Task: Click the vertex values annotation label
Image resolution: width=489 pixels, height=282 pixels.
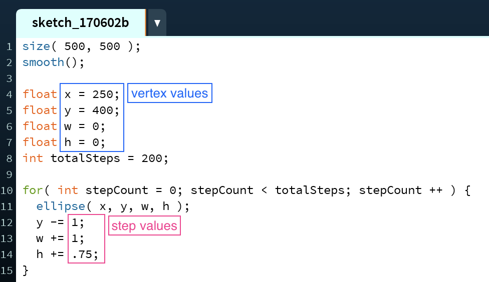Action: 170,93
